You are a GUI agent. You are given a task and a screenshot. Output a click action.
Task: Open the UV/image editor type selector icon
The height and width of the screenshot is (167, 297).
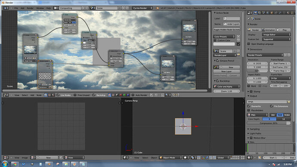point(6,158)
